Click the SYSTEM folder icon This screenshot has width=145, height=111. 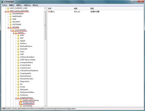click(10, 27)
